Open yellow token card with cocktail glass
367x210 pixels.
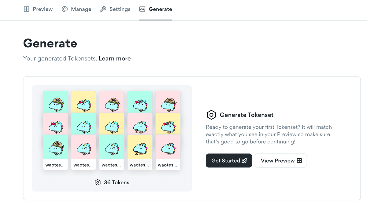pyautogui.click(x=140, y=152)
